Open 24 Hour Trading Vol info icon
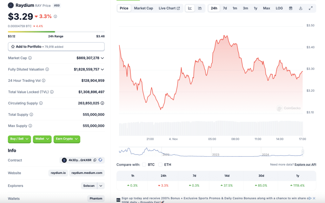 click(x=43, y=81)
